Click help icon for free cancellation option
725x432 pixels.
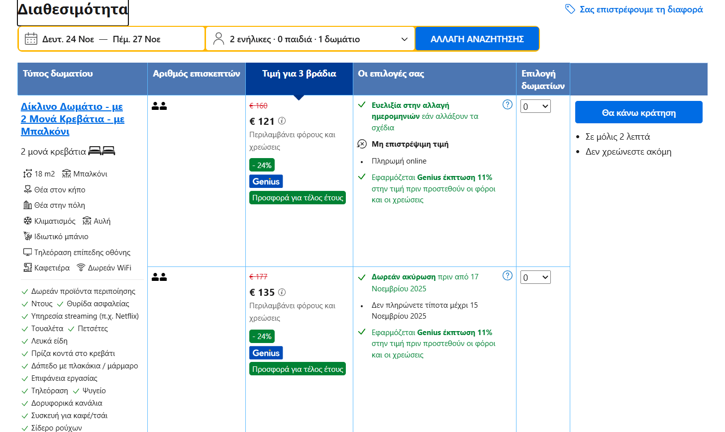[x=507, y=275]
